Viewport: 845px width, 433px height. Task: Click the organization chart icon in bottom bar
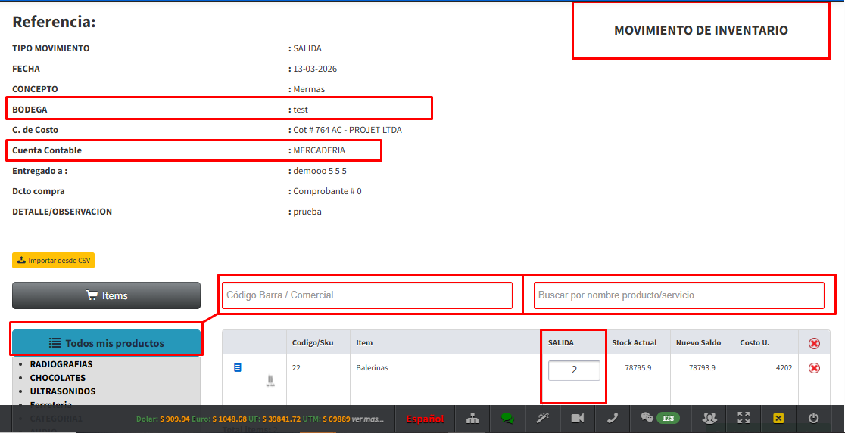(472, 418)
